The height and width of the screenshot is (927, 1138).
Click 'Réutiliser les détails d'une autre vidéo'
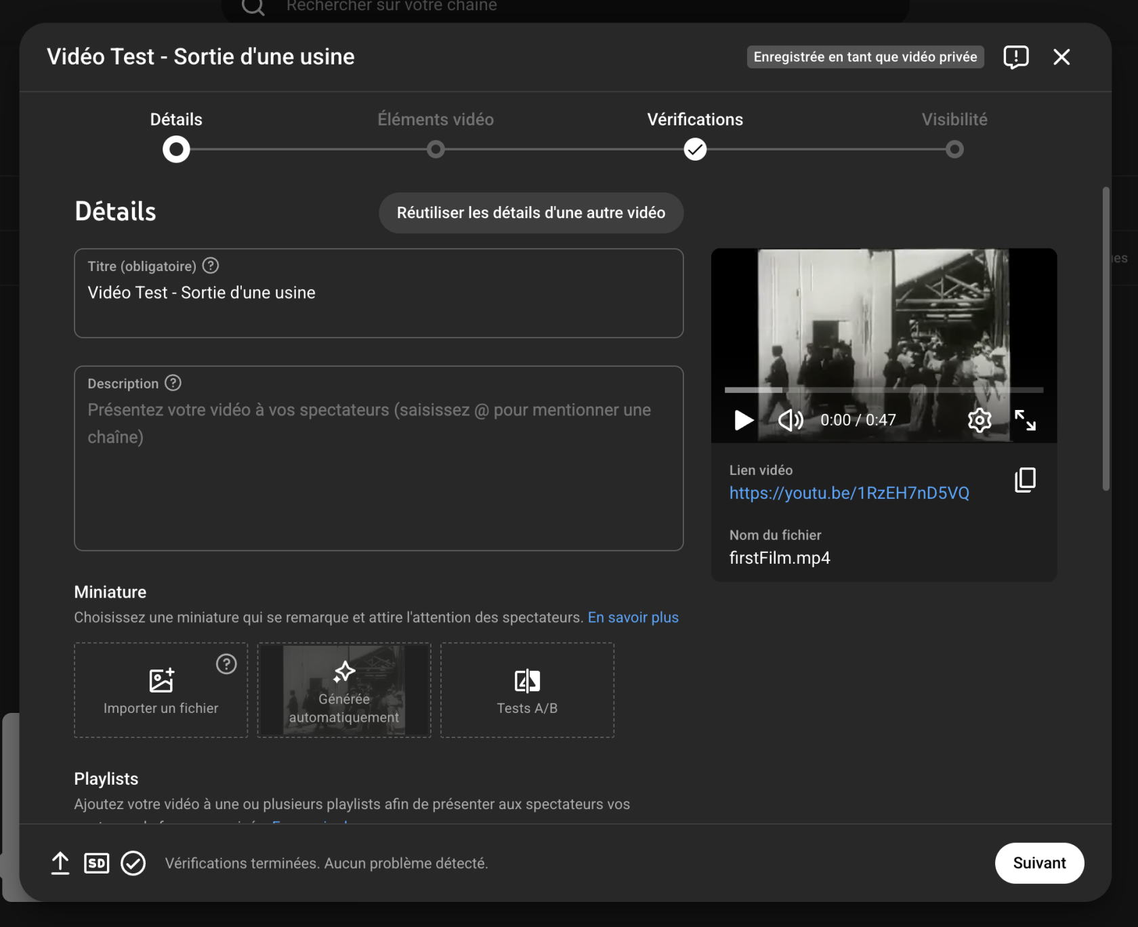[x=531, y=213]
